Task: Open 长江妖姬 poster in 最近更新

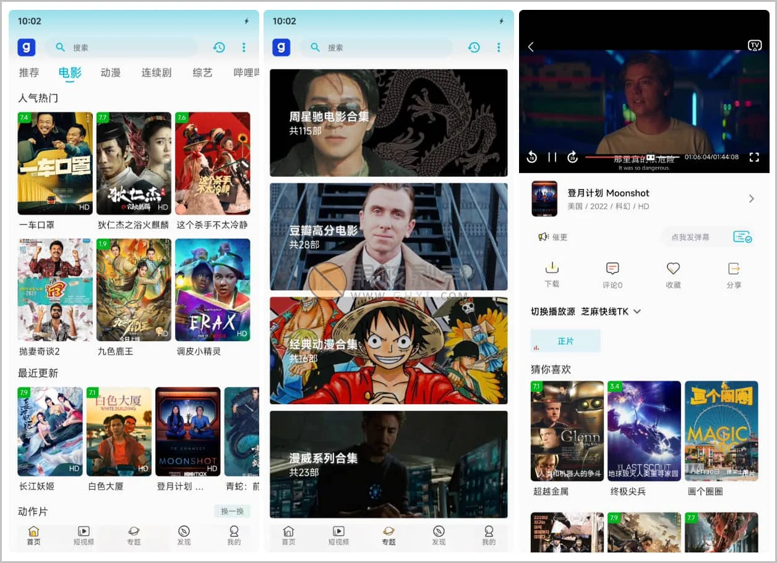Action: click(50, 431)
